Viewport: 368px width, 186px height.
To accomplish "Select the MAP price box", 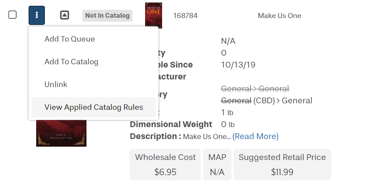I will pos(217,164).
